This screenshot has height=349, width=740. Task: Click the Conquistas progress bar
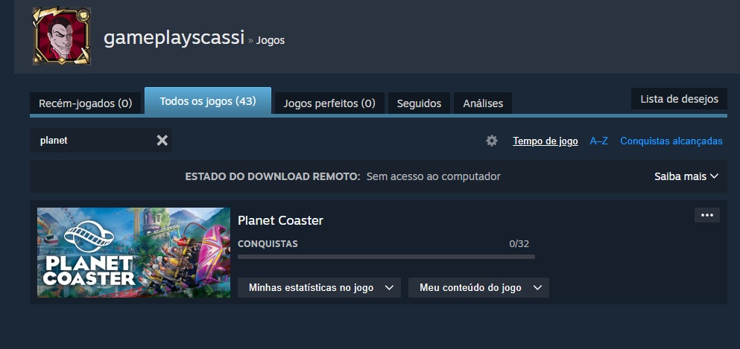(386, 257)
